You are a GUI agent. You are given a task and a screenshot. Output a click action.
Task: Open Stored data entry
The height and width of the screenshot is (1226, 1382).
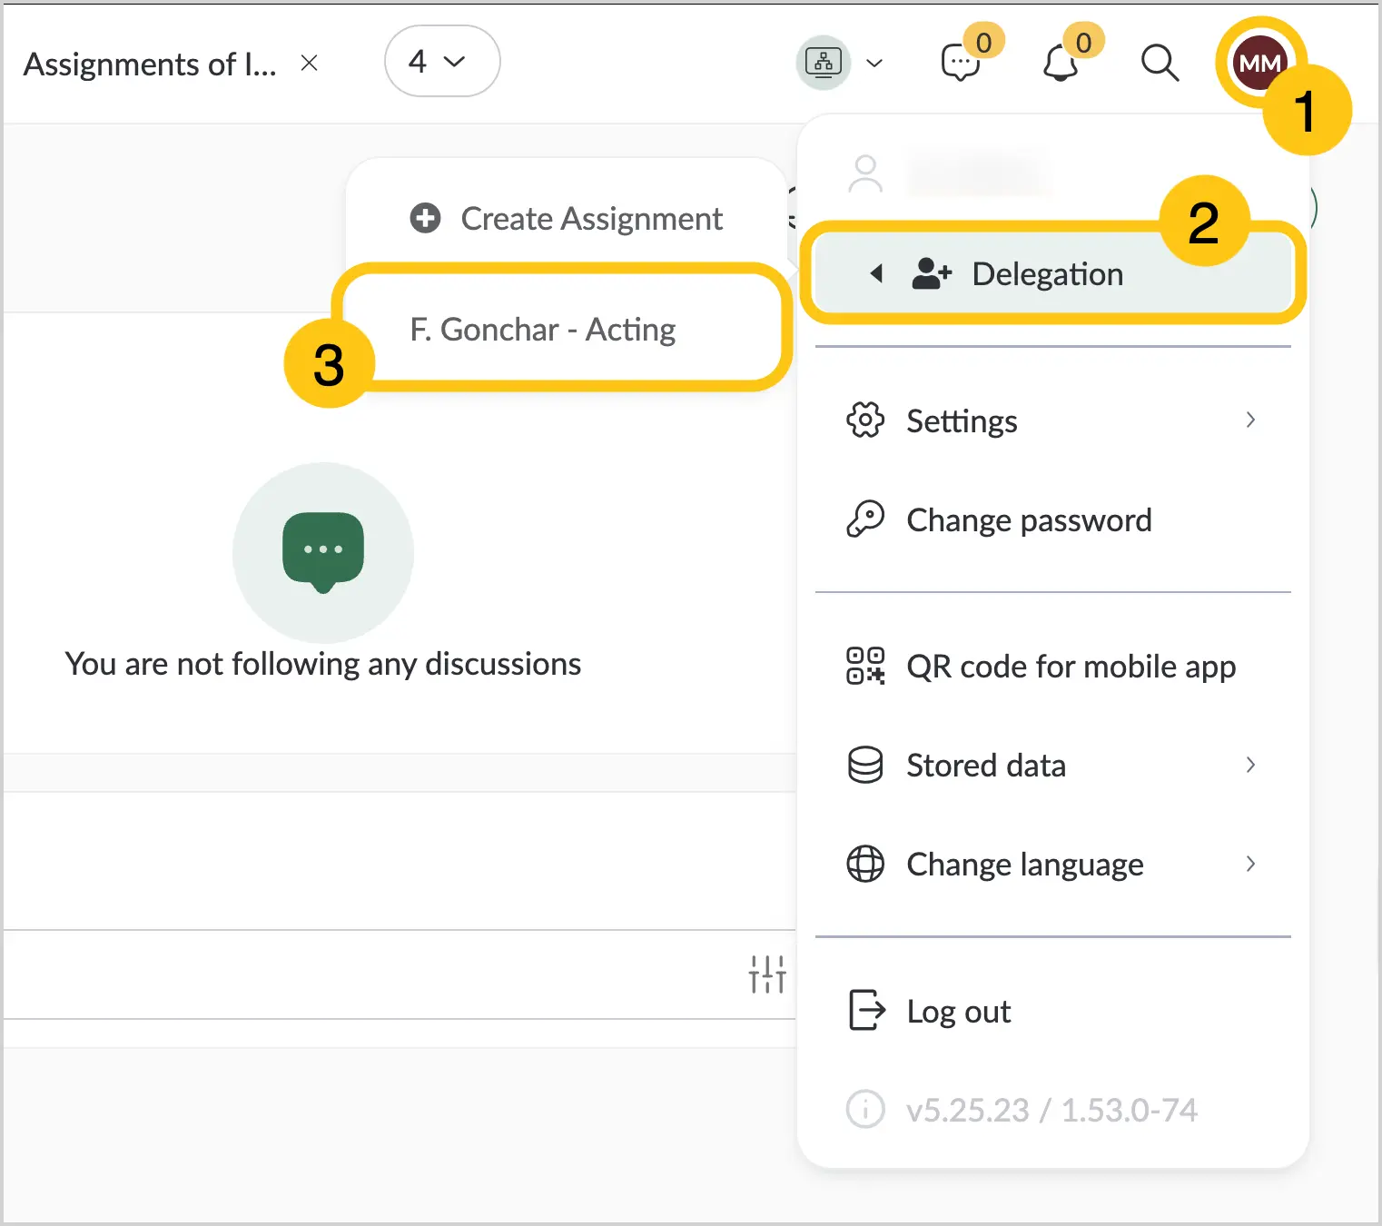pyautogui.click(x=1053, y=765)
